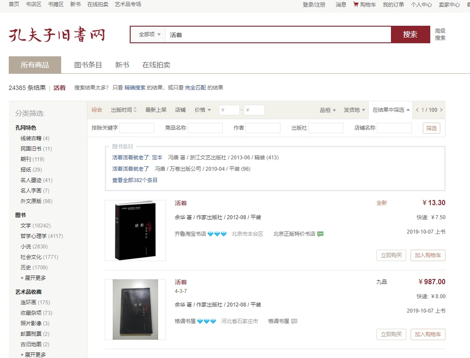This screenshot has width=470, height=358.
Task: Click 加入购物车 for the ¥13.30 book
Action: (428, 255)
